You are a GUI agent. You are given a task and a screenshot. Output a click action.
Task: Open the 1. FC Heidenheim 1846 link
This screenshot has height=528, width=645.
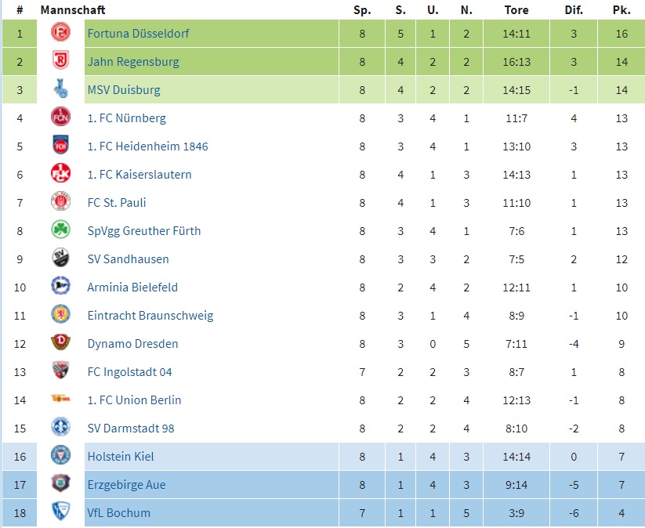(147, 146)
